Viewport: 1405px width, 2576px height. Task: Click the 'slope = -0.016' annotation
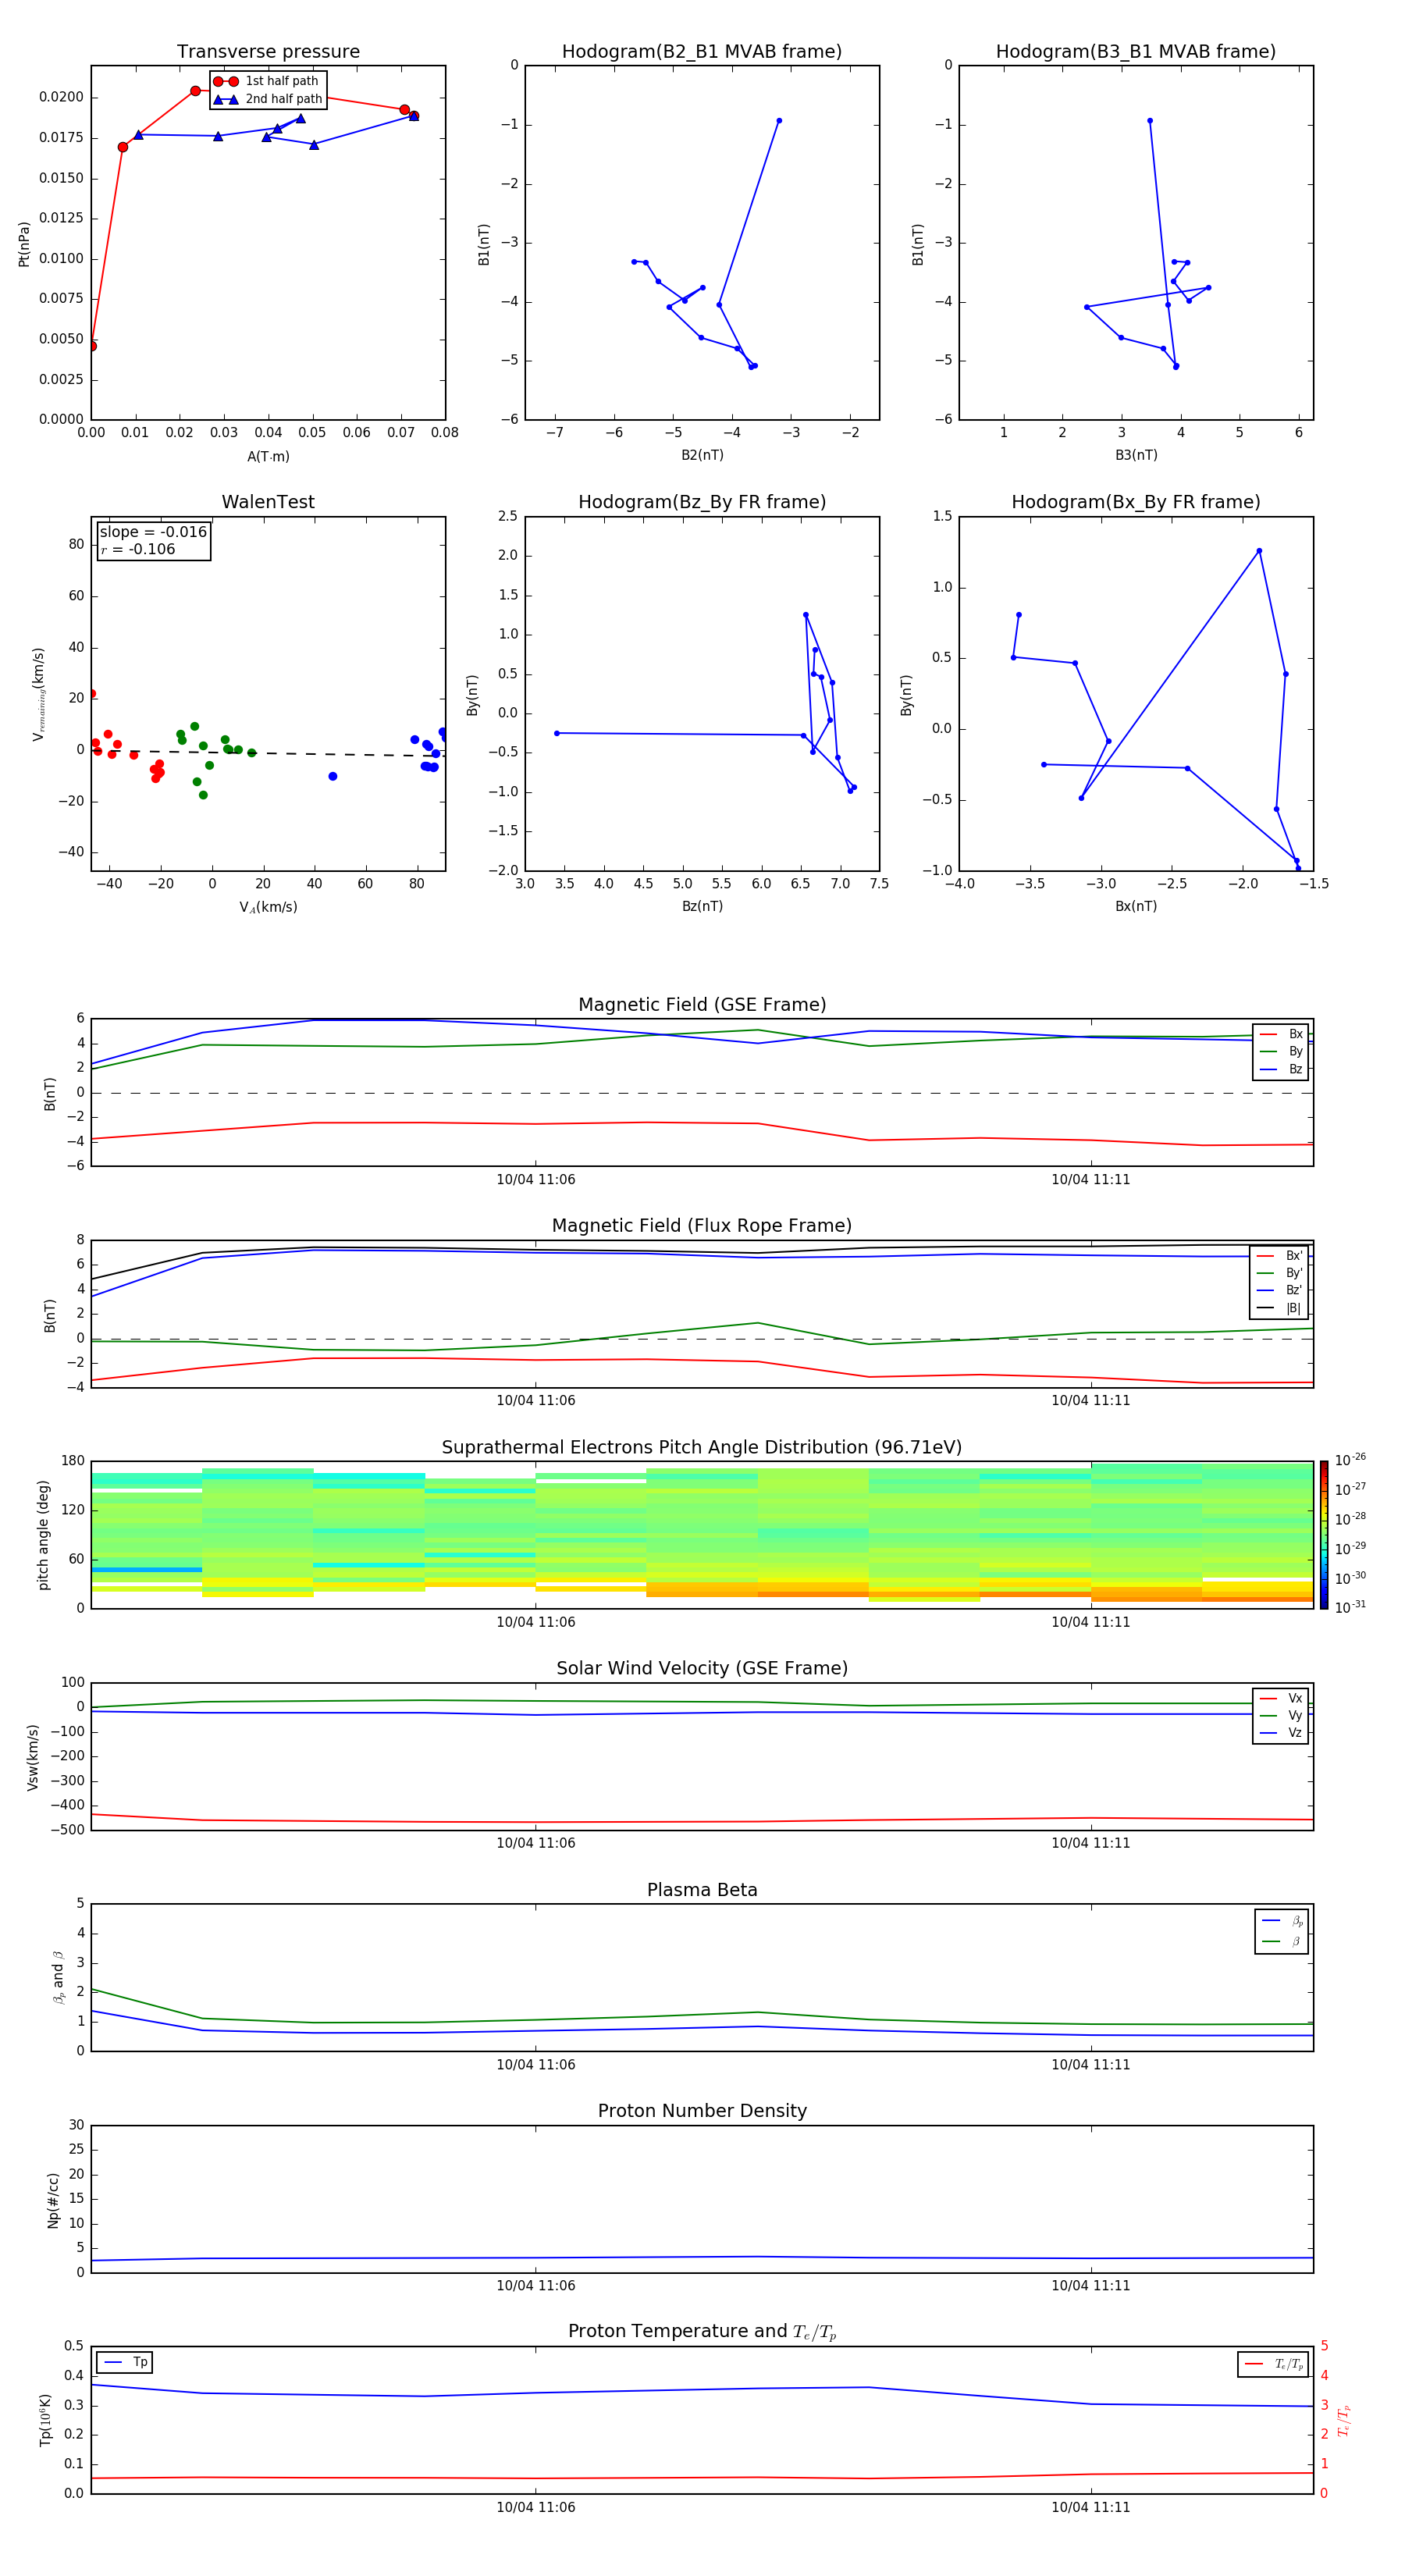[x=153, y=532]
